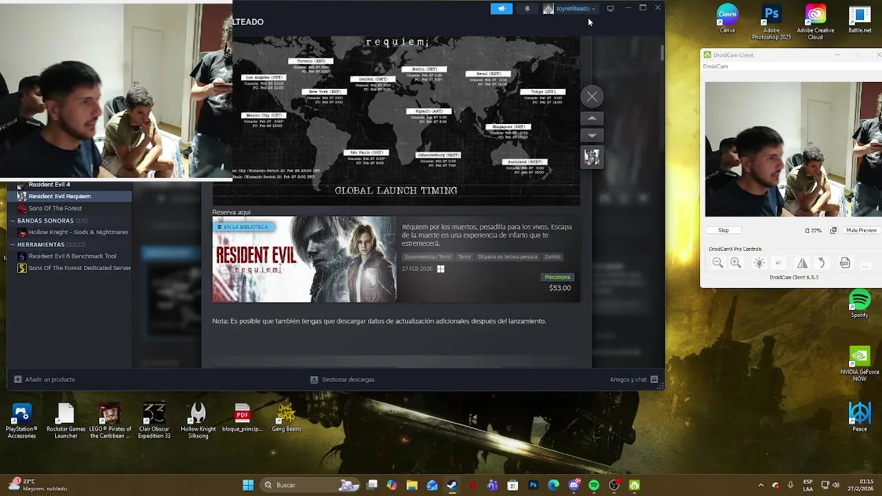Click Mute Preview in DroidCam
Screen dimensions: 882x496
tap(861, 230)
